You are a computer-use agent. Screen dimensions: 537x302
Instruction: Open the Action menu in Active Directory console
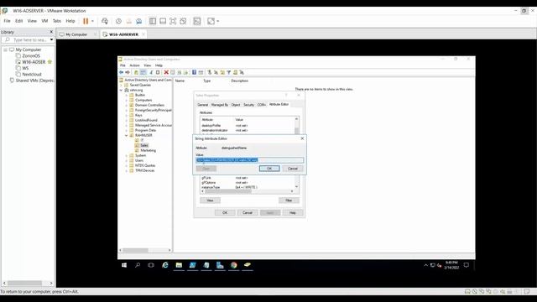click(x=134, y=65)
